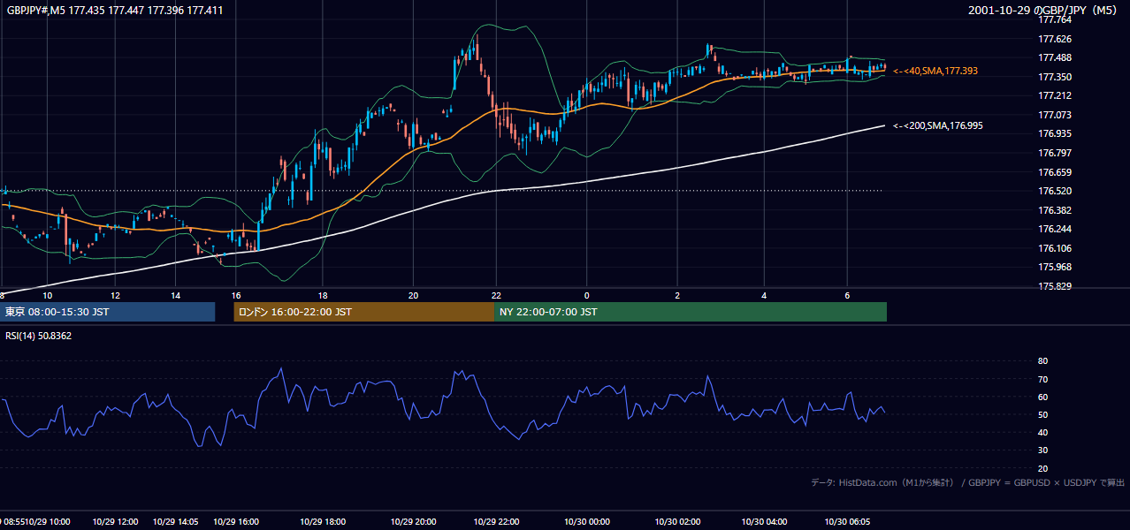1130x530 pixels.
Task: Click price axis label 176.520
Action: 1054,191
